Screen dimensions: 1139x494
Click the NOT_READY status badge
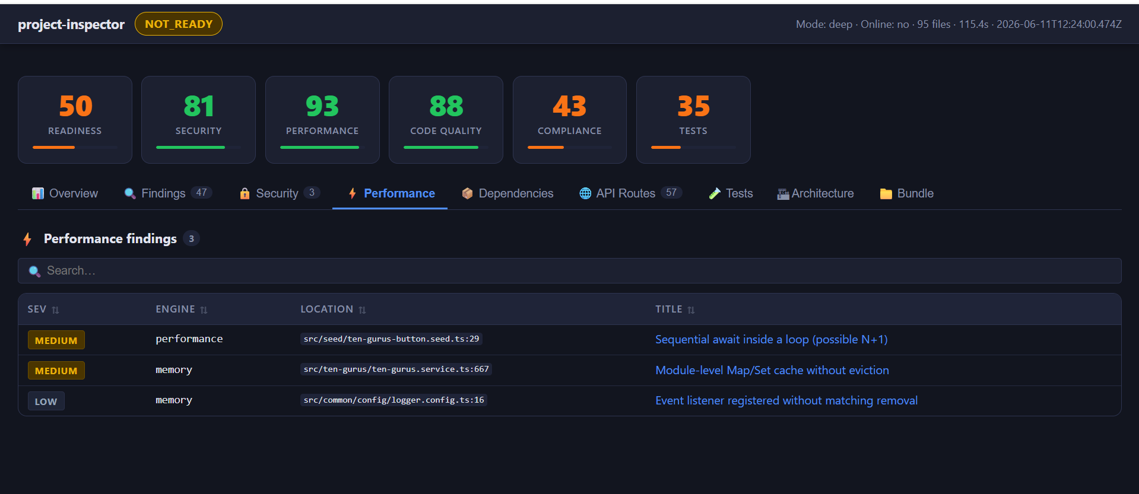[x=179, y=24]
